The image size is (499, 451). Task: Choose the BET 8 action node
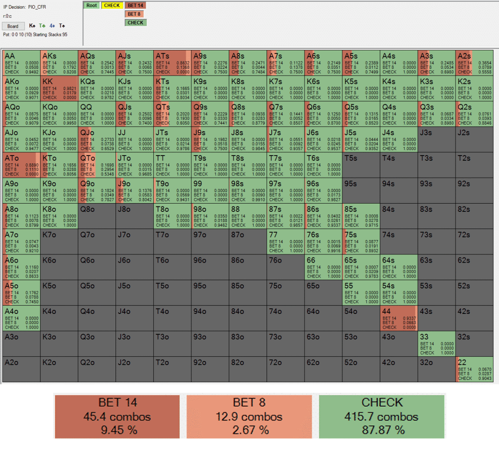click(135, 14)
